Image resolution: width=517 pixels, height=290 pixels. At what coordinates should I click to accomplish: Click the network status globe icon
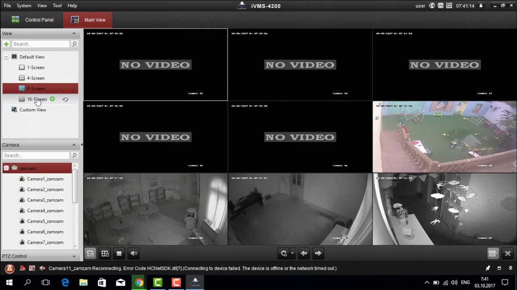[432, 6]
